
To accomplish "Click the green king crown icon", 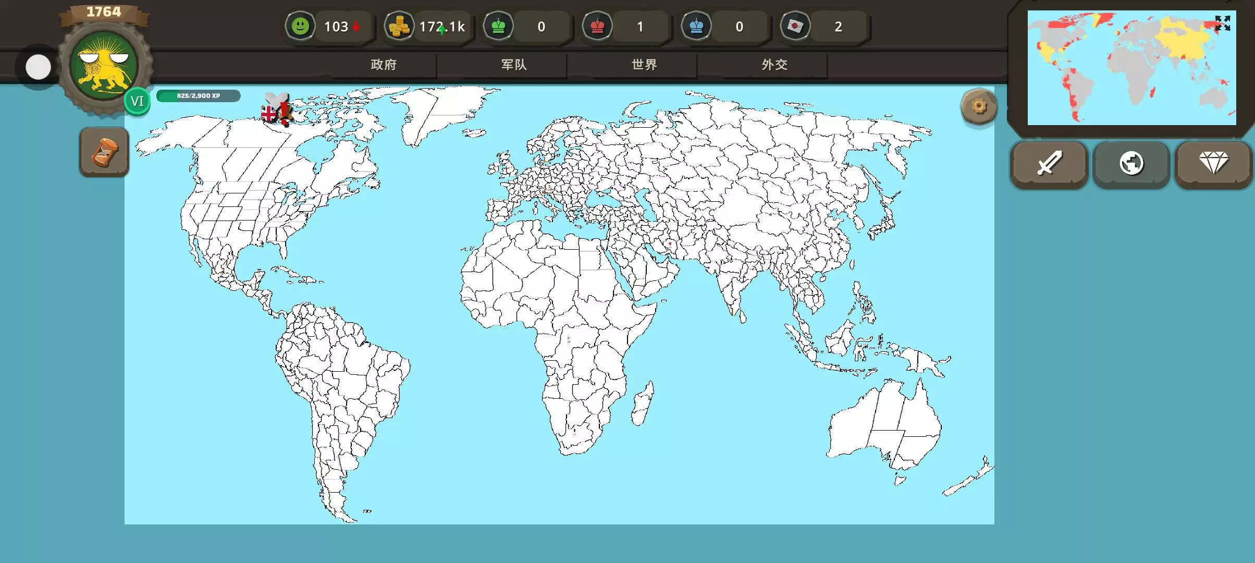I will 498,26.
